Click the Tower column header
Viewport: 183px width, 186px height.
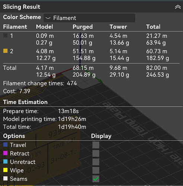tap(118, 27)
